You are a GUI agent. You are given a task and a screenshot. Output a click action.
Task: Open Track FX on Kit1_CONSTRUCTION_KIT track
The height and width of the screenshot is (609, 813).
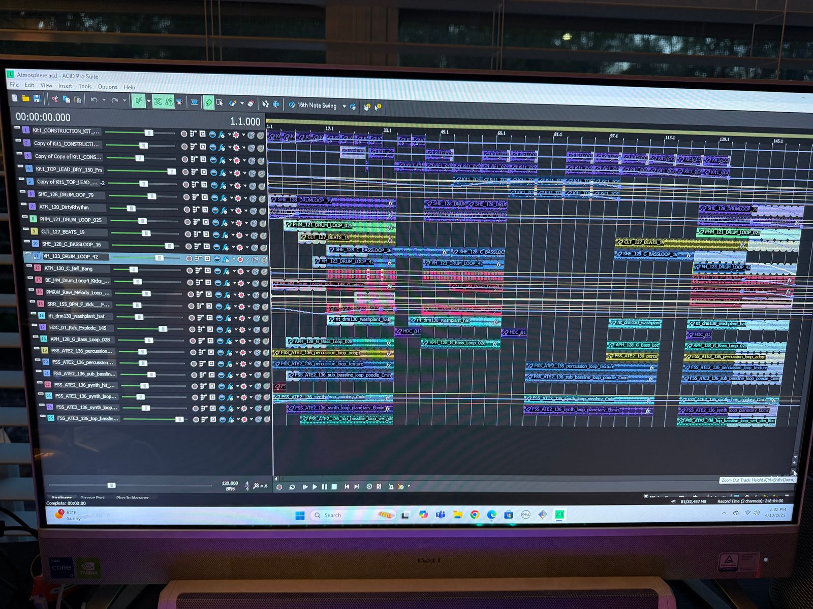pos(221,134)
